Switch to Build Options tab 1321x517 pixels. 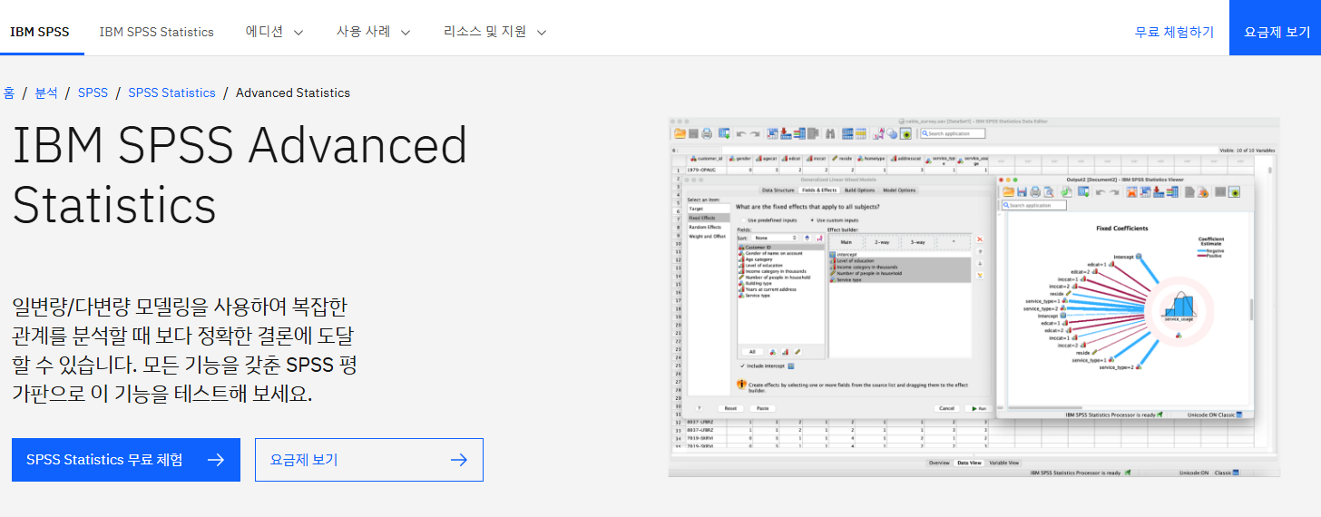click(x=859, y=190)
